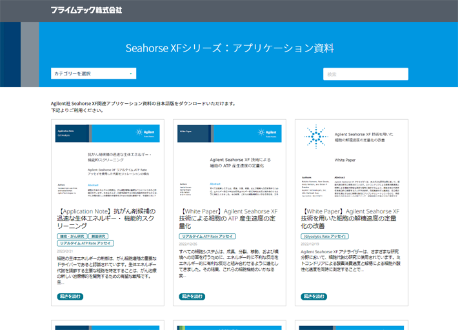Click the Seahorse XFシリーズ page heading
This screenshot has width=458, height=330.
click(230, 48)
